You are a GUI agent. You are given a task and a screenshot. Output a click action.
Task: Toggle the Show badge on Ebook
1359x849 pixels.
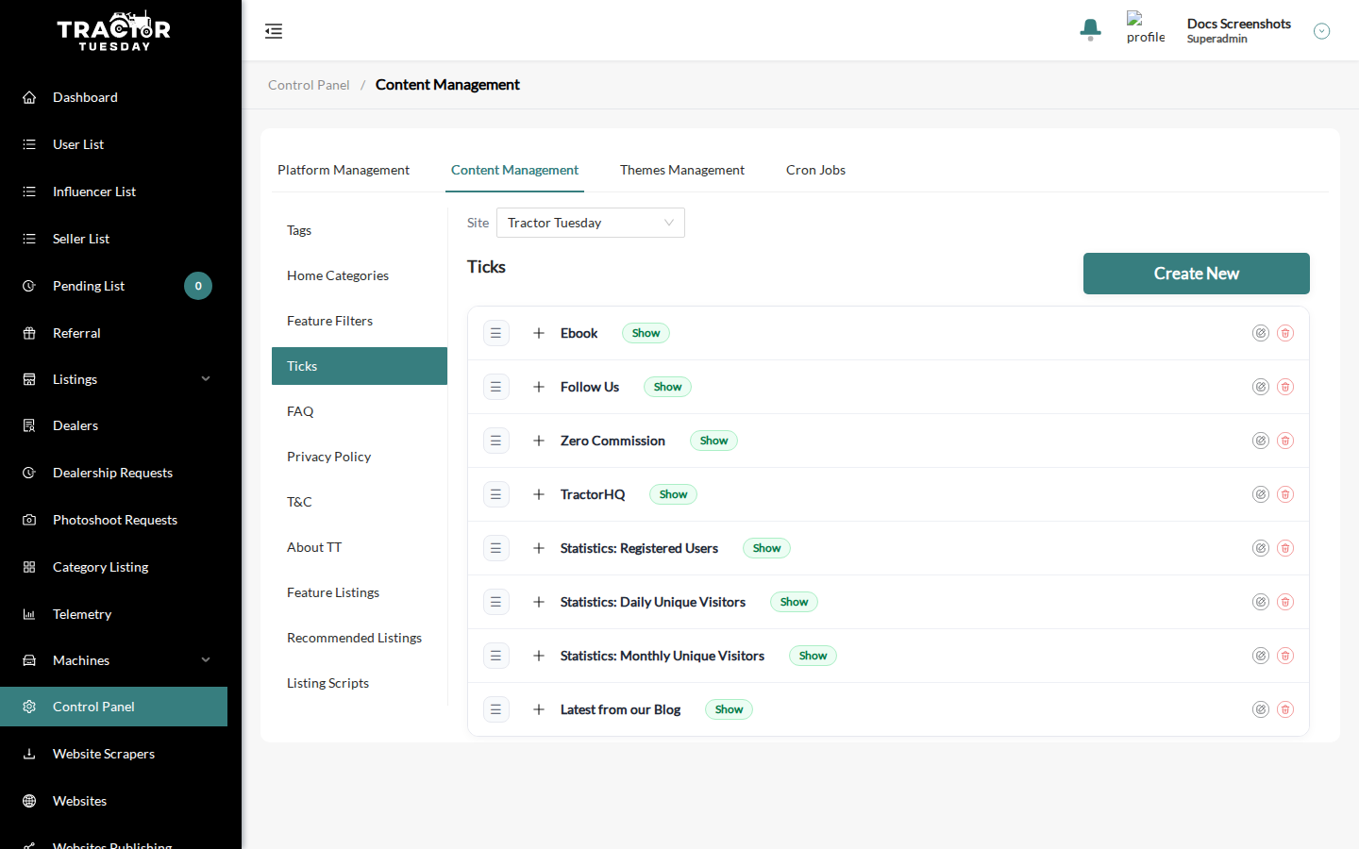click(646, 333)
